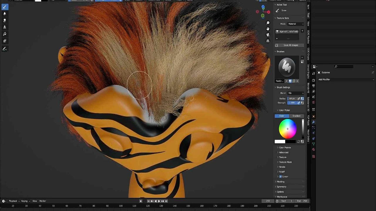Open the Add Modifier menu button

pyautogui.click(x=345, y=79)
